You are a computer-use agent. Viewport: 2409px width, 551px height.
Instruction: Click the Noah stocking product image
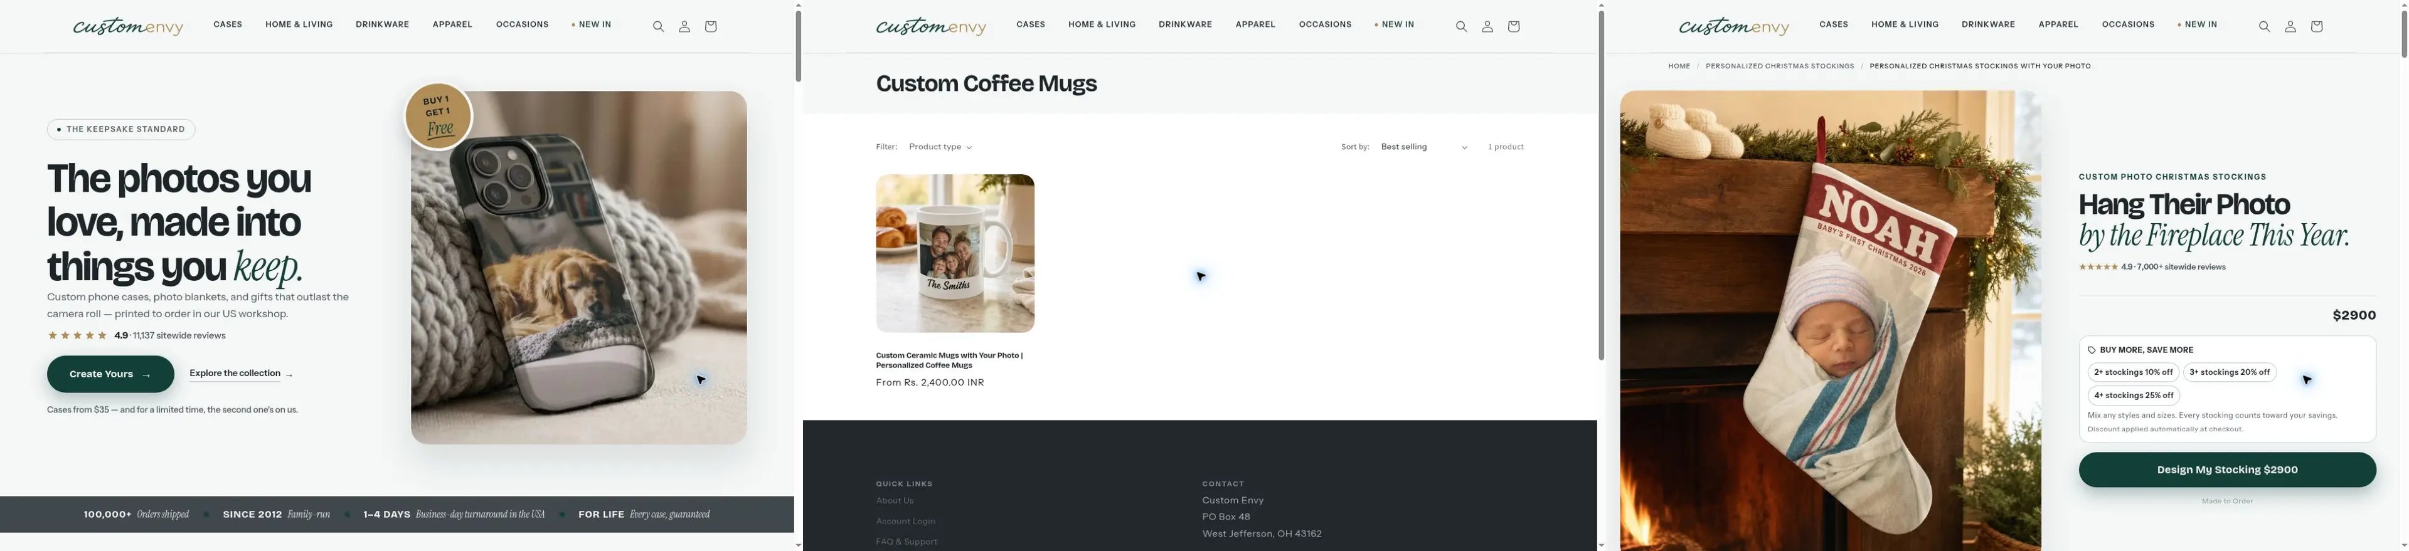[1831, 320]
